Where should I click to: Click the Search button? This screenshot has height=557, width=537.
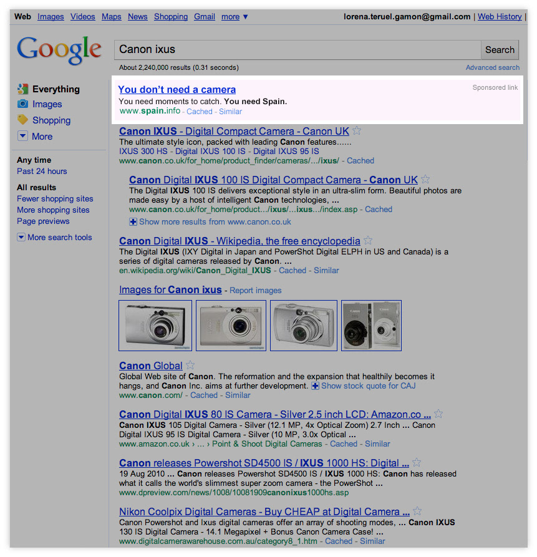pos(500,50)
